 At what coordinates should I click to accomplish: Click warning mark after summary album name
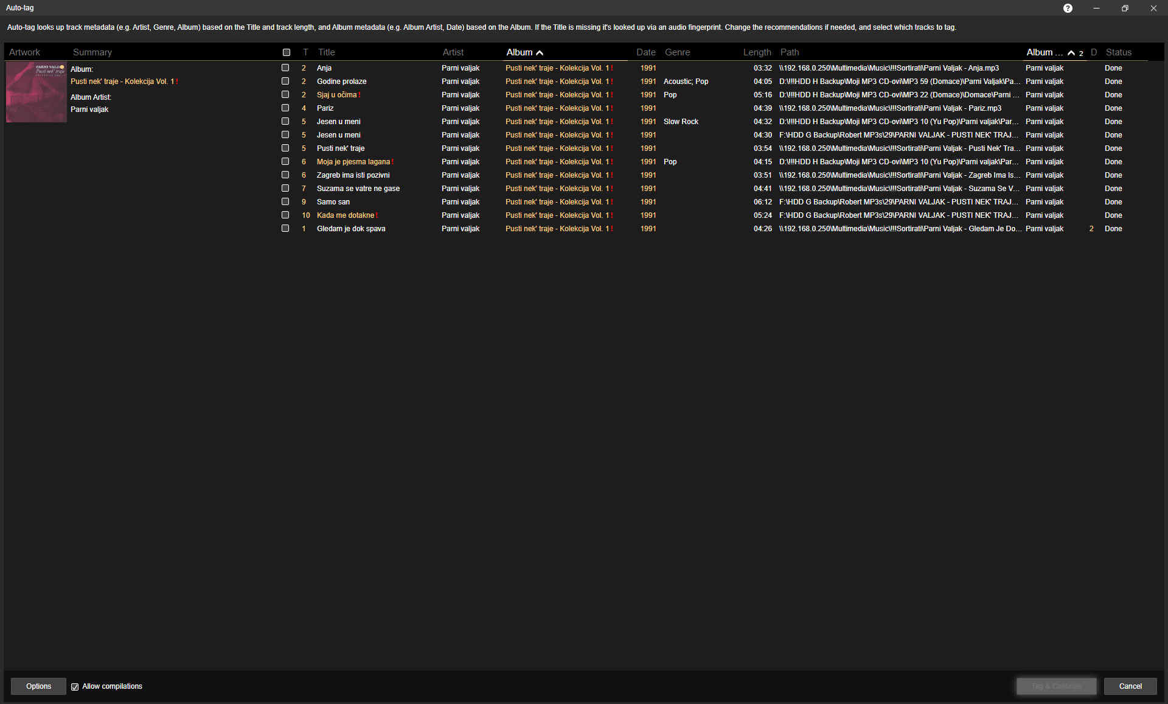(x=177, y=82)
